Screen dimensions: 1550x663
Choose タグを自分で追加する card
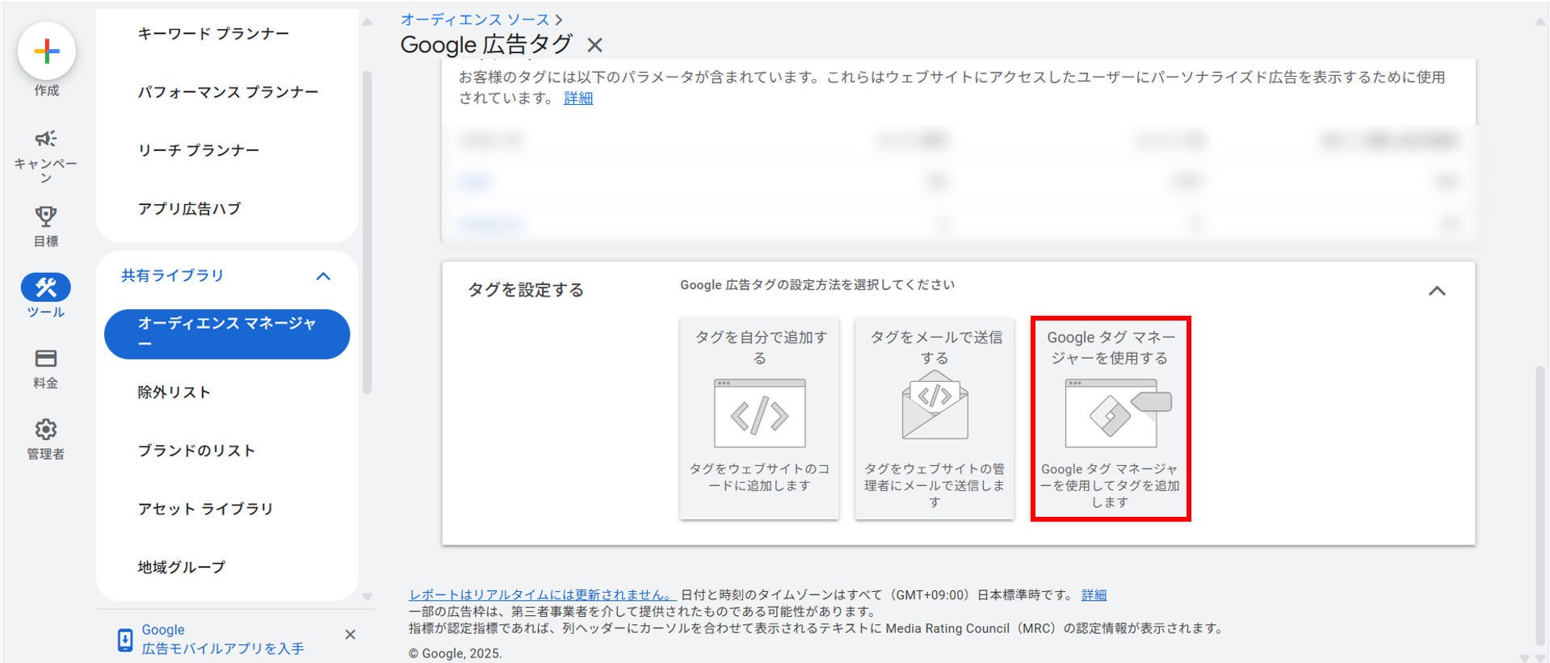click(759, 418)
